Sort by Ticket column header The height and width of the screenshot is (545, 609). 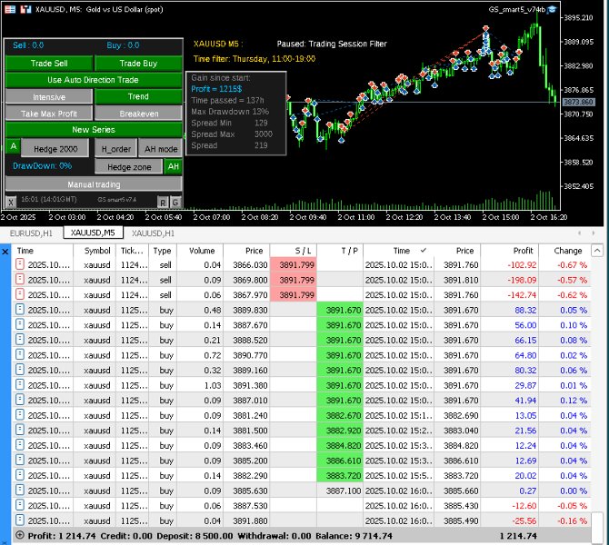click(132, 251)
